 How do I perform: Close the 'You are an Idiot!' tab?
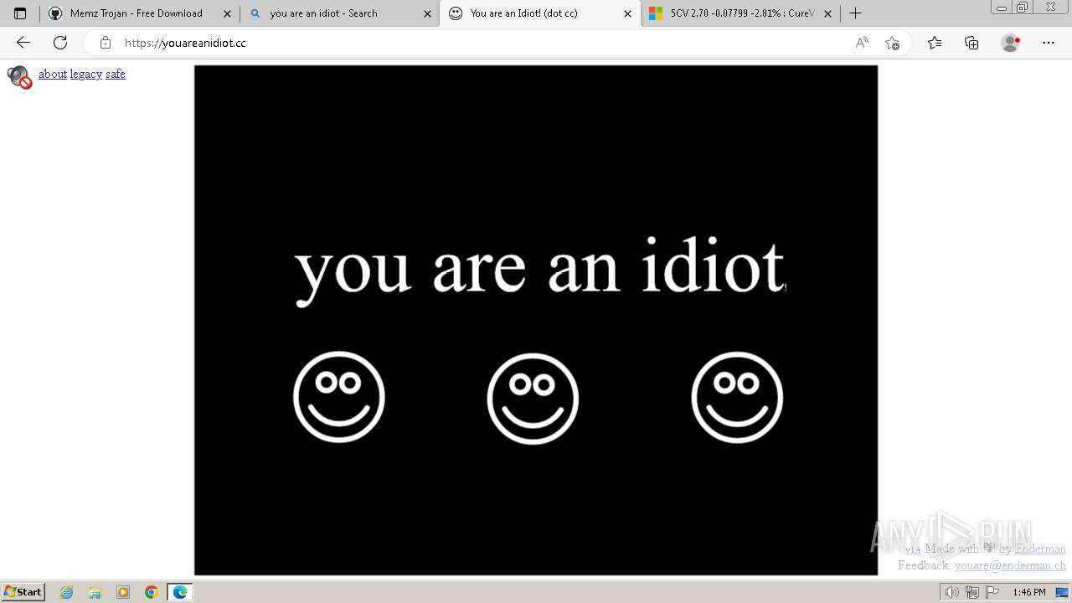tap(627, 13)
